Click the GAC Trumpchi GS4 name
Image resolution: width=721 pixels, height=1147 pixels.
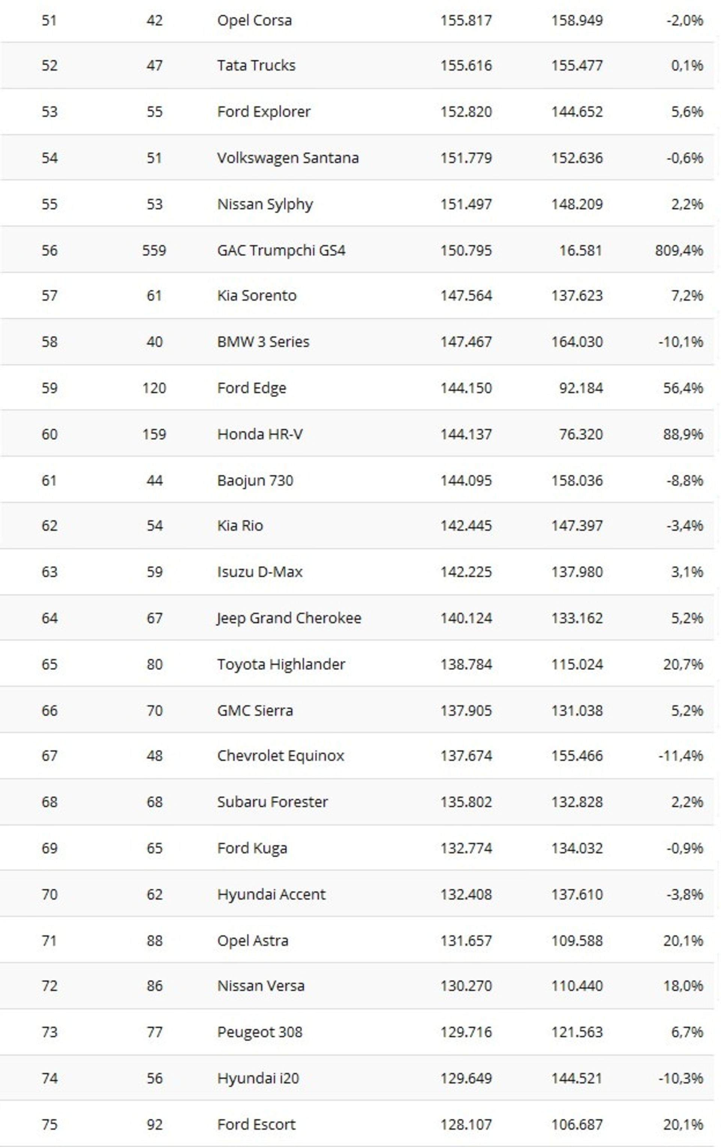coord(281,250)
